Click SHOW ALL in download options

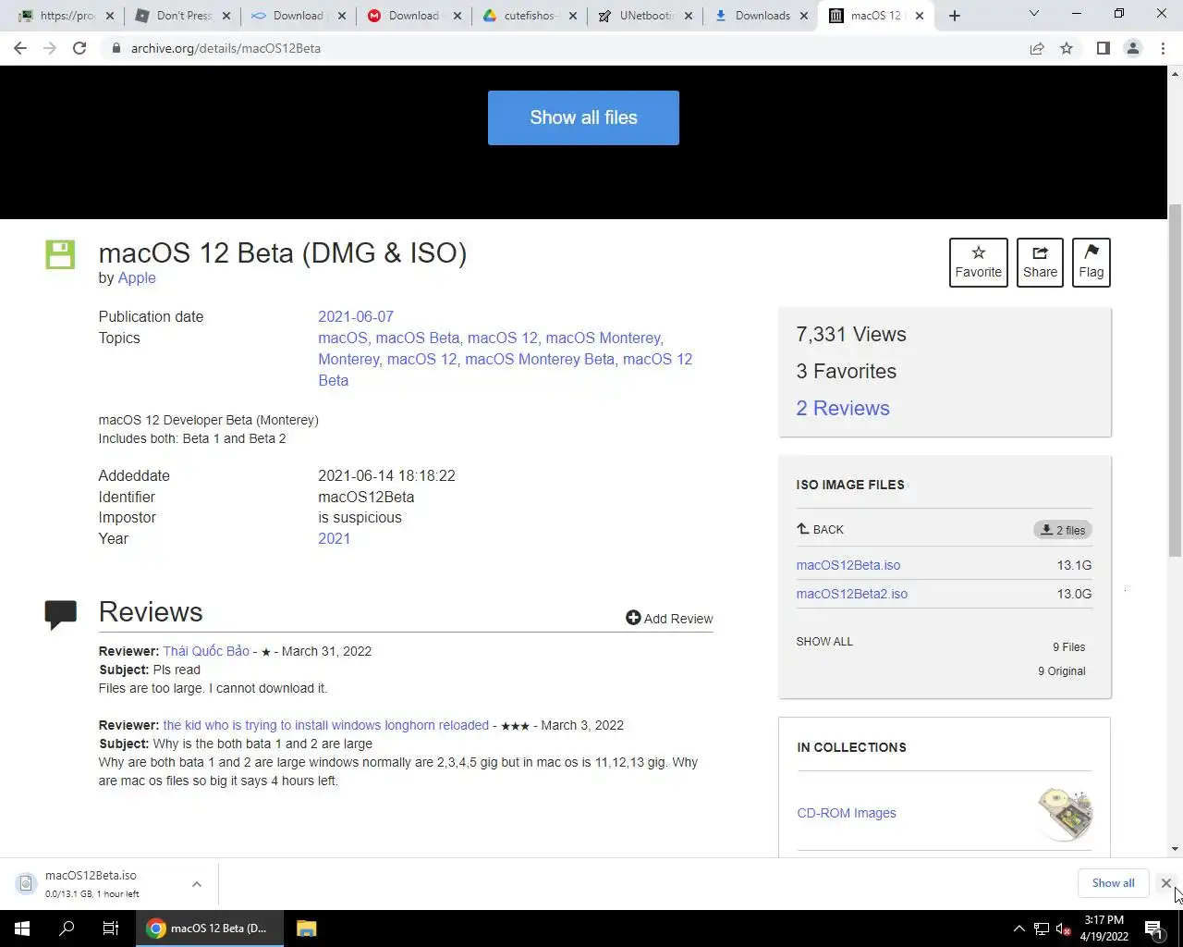pos(824,642)
